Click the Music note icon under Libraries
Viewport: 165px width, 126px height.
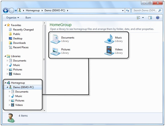point(11,65)
